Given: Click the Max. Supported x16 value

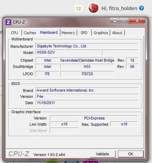Looking at the screenshot, I should [x=124, y=124].
